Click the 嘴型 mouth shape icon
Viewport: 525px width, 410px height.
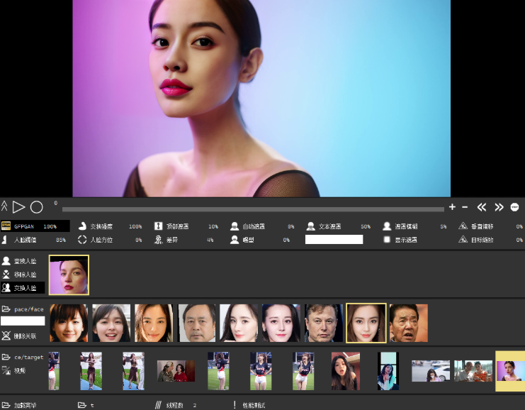point(235,239)
